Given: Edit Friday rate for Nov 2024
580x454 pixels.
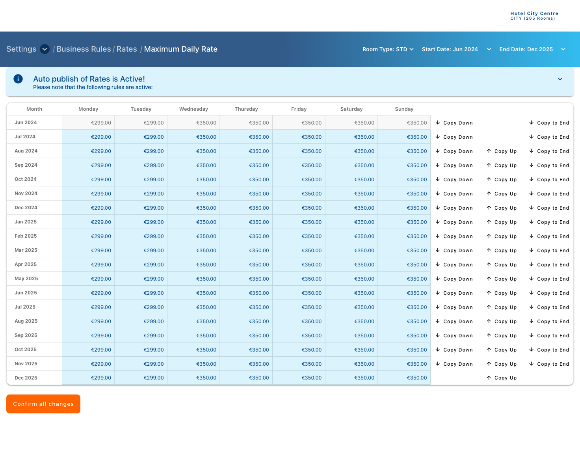Looking at the screenshot, I should pyautogui.click(x=299, y=194).
